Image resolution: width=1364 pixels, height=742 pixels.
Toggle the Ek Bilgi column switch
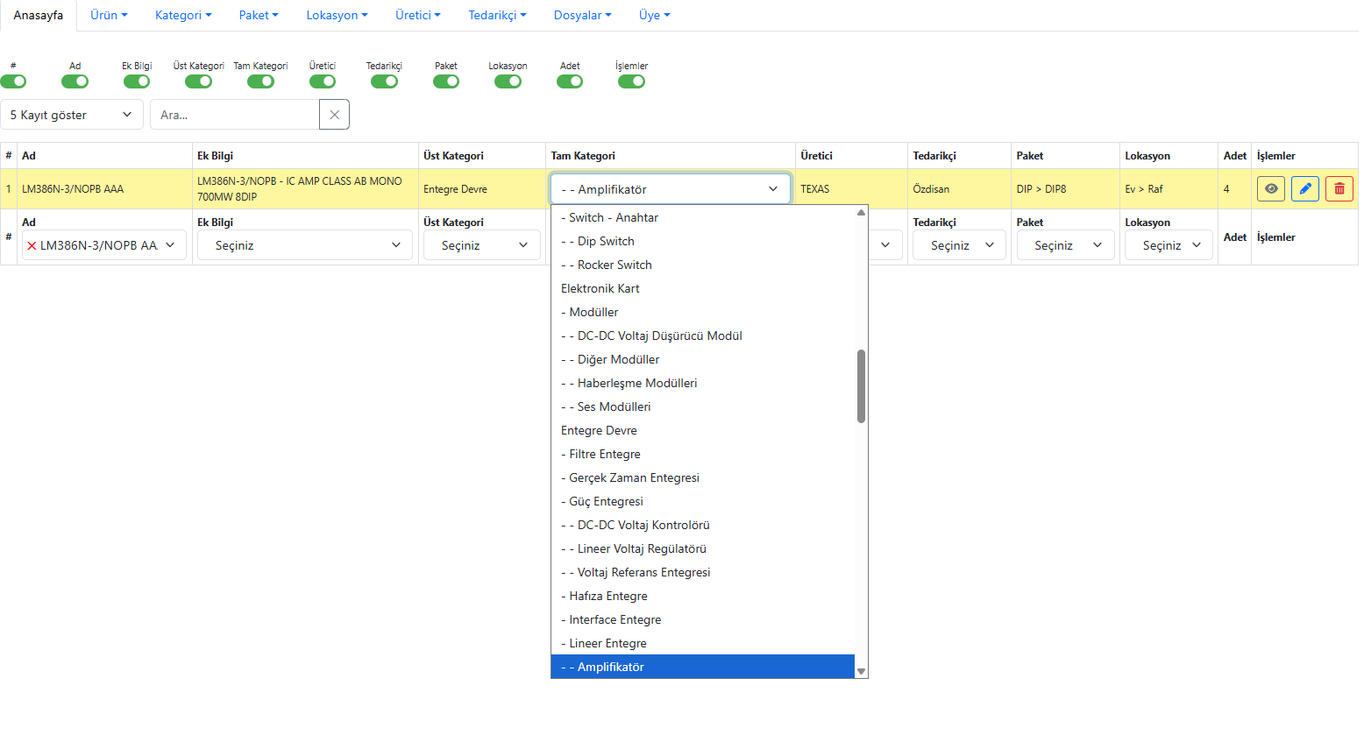(137, 81)
